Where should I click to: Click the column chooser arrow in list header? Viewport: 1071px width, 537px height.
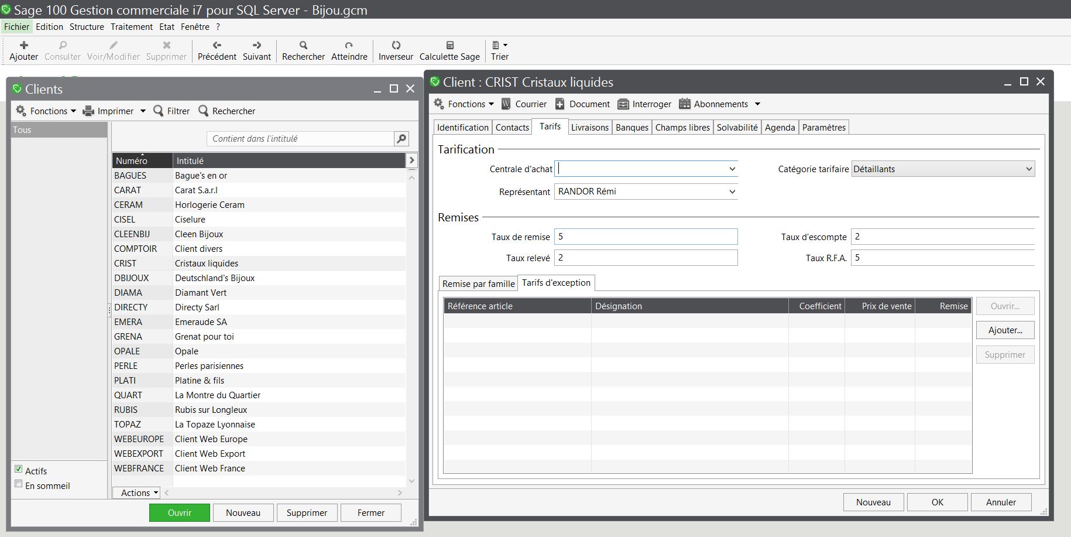[411, 160]
